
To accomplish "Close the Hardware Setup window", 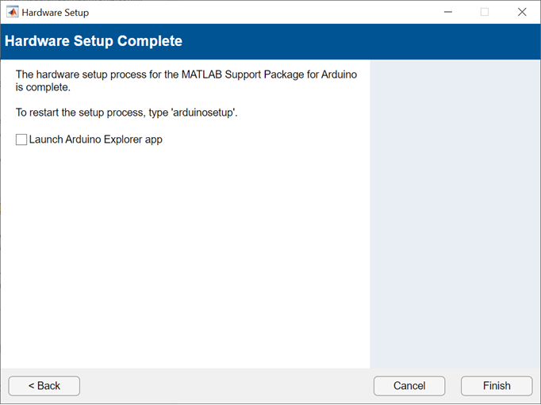I will coord(521,12).
